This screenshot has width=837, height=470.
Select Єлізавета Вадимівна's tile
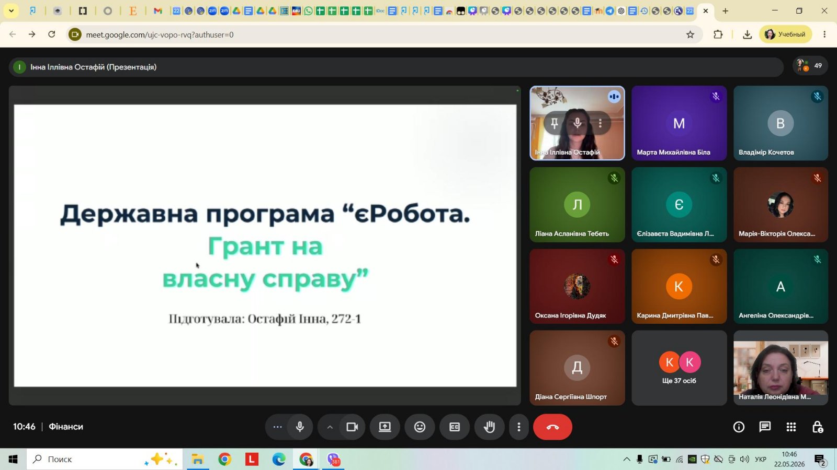[679, 205]
